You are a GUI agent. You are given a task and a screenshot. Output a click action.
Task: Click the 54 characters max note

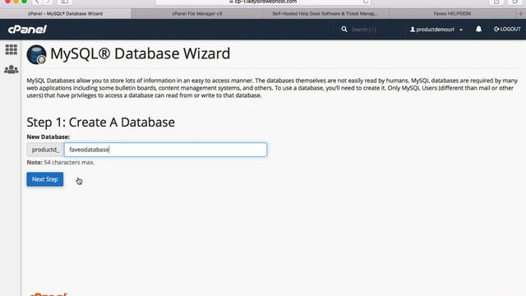tap(61, 163)
